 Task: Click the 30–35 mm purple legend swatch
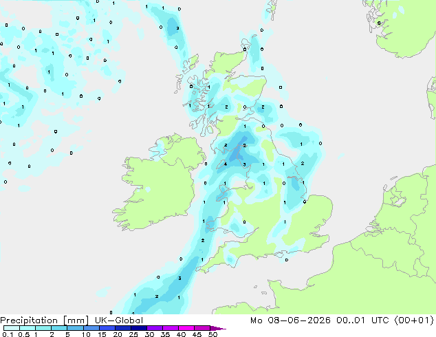point(154,328)
